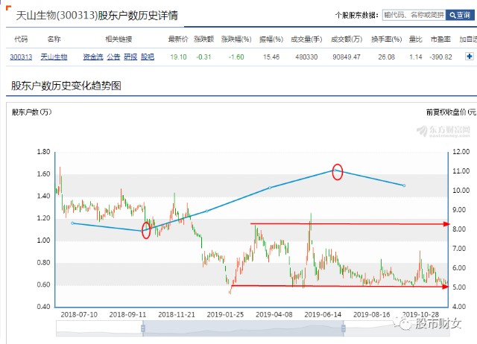Click the 振幅(%) column header
477x344 pixels.
coord(271,39)
